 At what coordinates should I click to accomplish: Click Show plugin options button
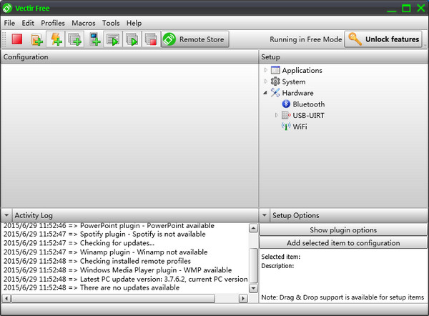point(343,229)
